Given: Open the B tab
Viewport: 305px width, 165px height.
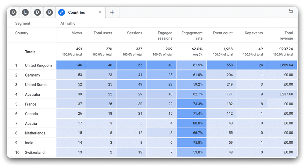Looking at the screenshot, I should (49, 13).
